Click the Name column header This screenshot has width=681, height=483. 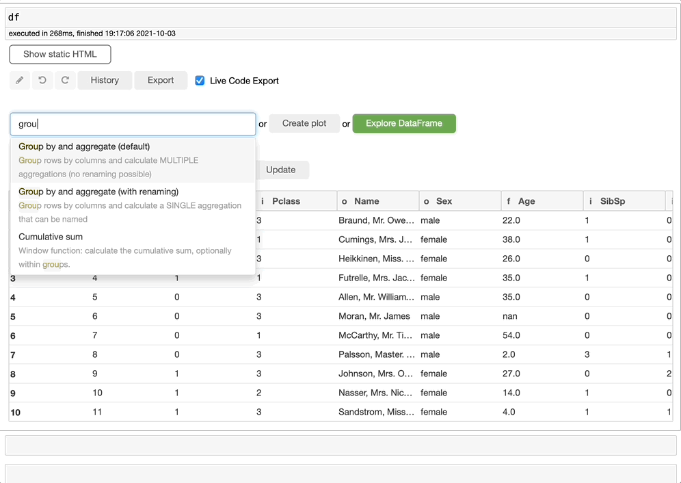[x=366, y=201]
